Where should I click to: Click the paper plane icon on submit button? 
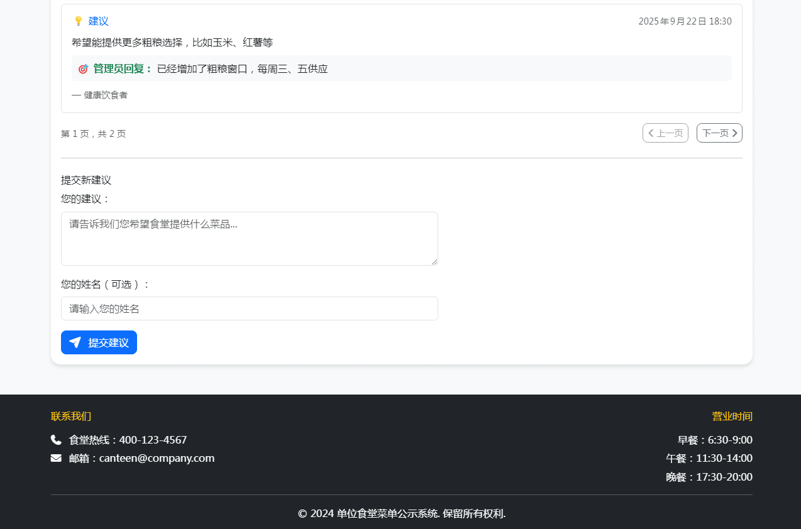coord(75,342)
